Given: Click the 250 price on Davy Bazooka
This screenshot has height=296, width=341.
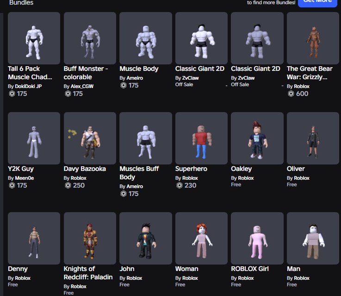Looking at the screenshot, I should click(79, 185).
